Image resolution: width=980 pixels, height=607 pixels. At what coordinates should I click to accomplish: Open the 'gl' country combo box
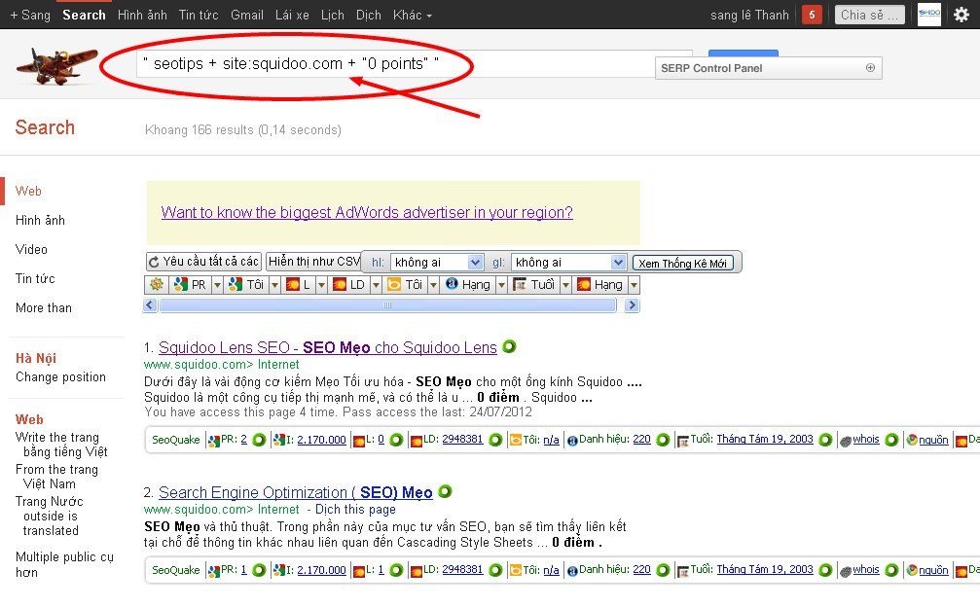(567, 263)
